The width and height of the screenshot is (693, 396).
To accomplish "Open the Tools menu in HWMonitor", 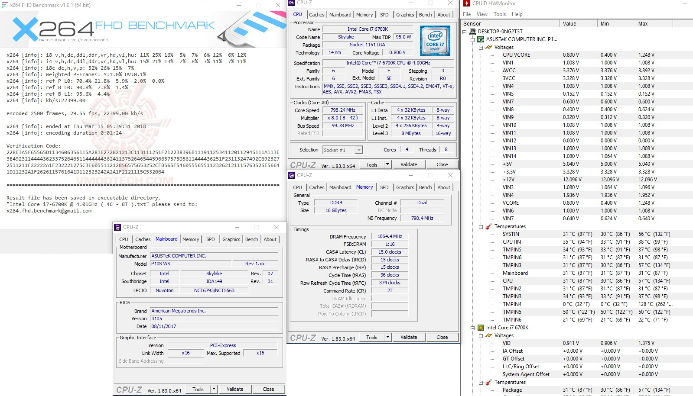I will pyautogui.click(x=500, y=14).
